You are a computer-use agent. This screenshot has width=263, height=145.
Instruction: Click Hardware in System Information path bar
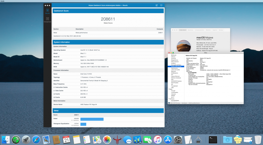tap(184, 103)
